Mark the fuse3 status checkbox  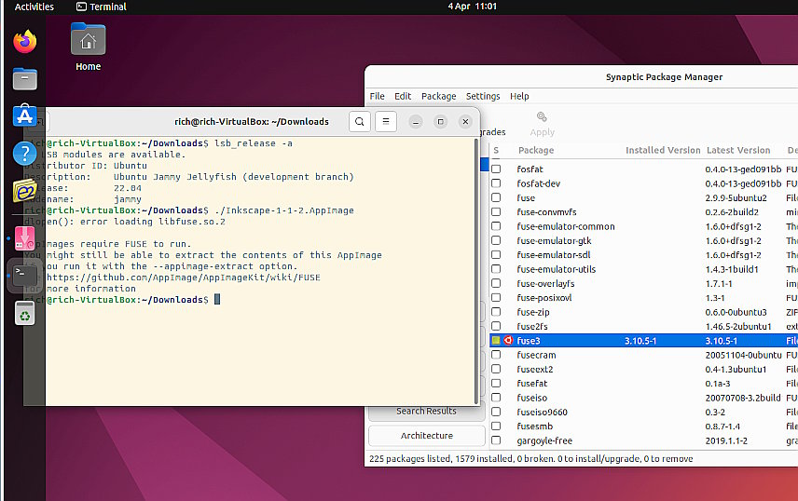pos(496,340)
